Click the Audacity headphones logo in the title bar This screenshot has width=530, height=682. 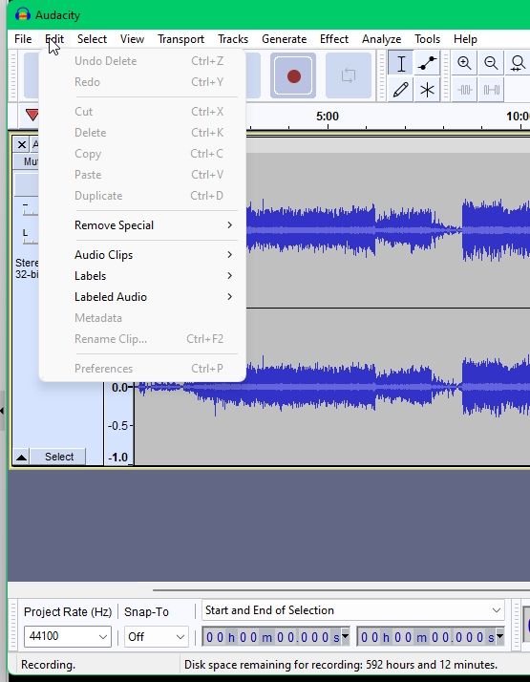pyautogui.click(x=23, y=14)
